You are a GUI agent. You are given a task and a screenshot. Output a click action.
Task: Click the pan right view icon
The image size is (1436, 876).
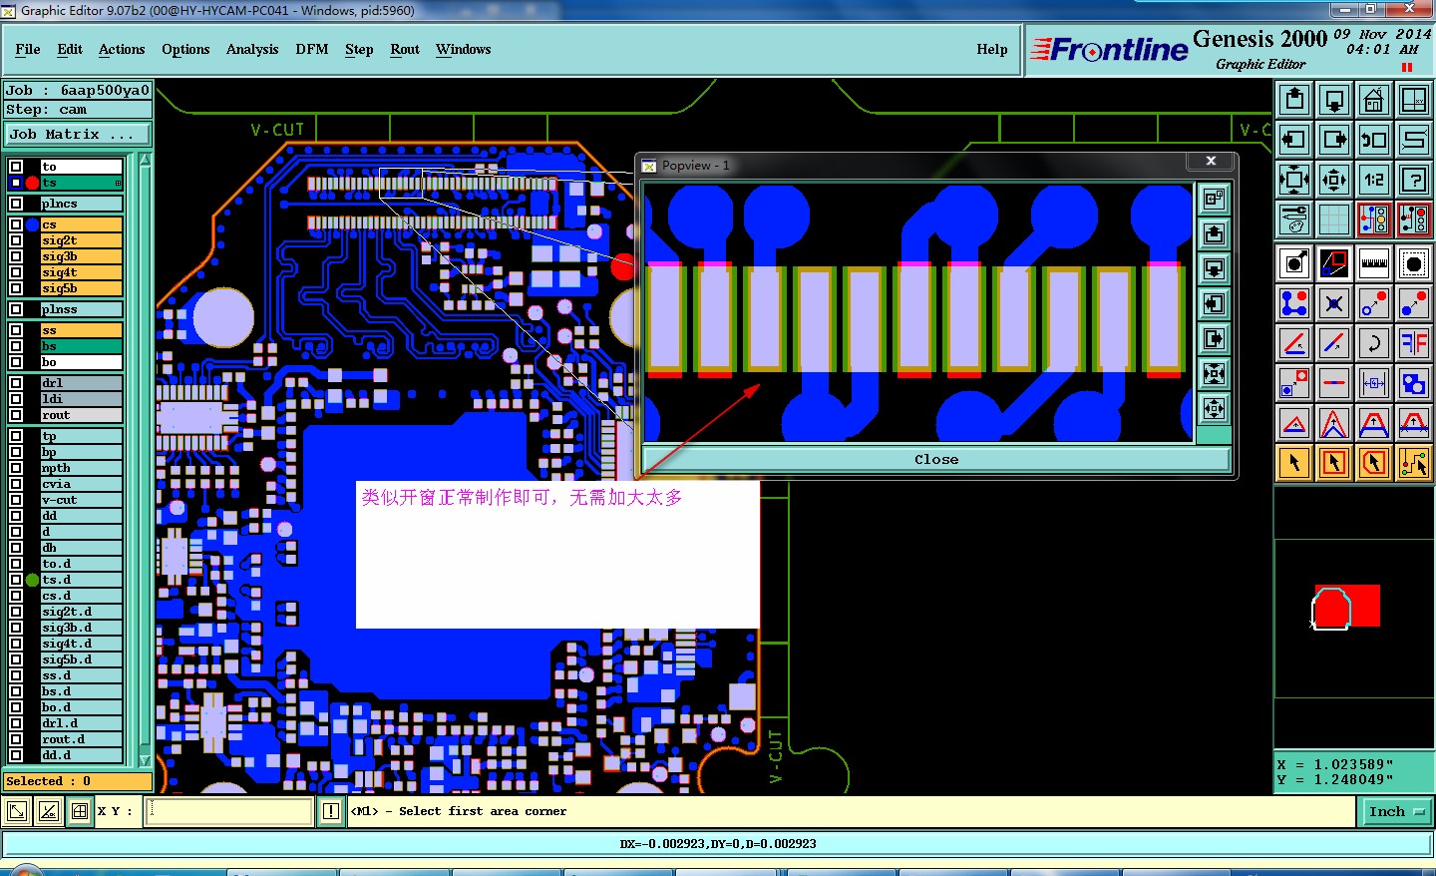pos(1334,140)
